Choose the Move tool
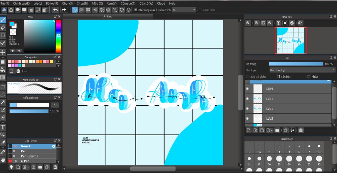The width and height of the screenshot is (337, 173). [3, 52]
